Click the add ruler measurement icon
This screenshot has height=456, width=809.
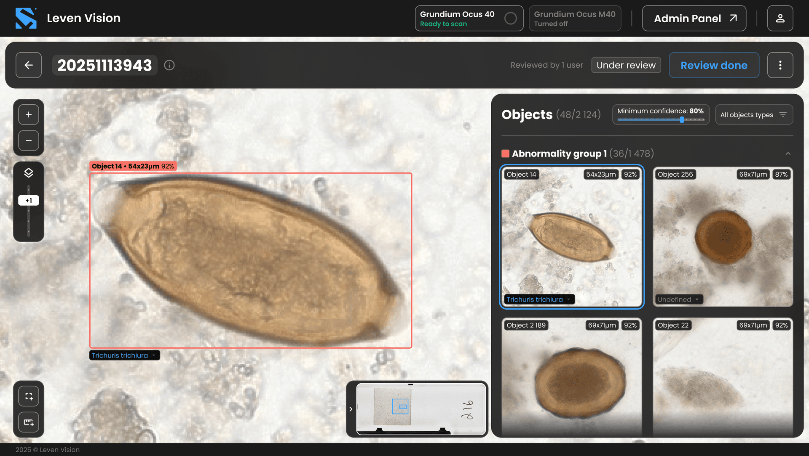(29, 422)
